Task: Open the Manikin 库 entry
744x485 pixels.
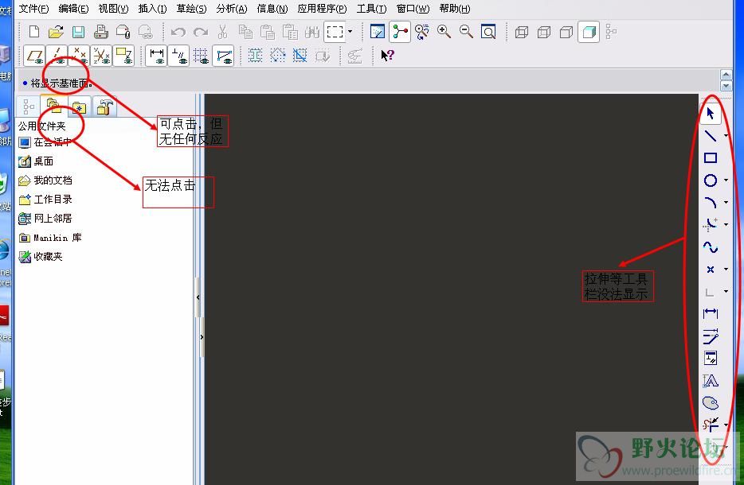Action: tap(50, 237)
